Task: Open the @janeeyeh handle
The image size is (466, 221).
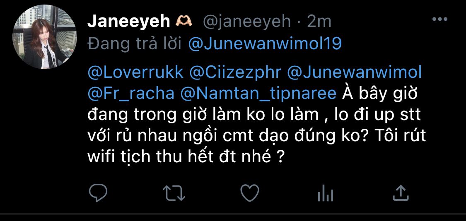Action: pos(247,22)
